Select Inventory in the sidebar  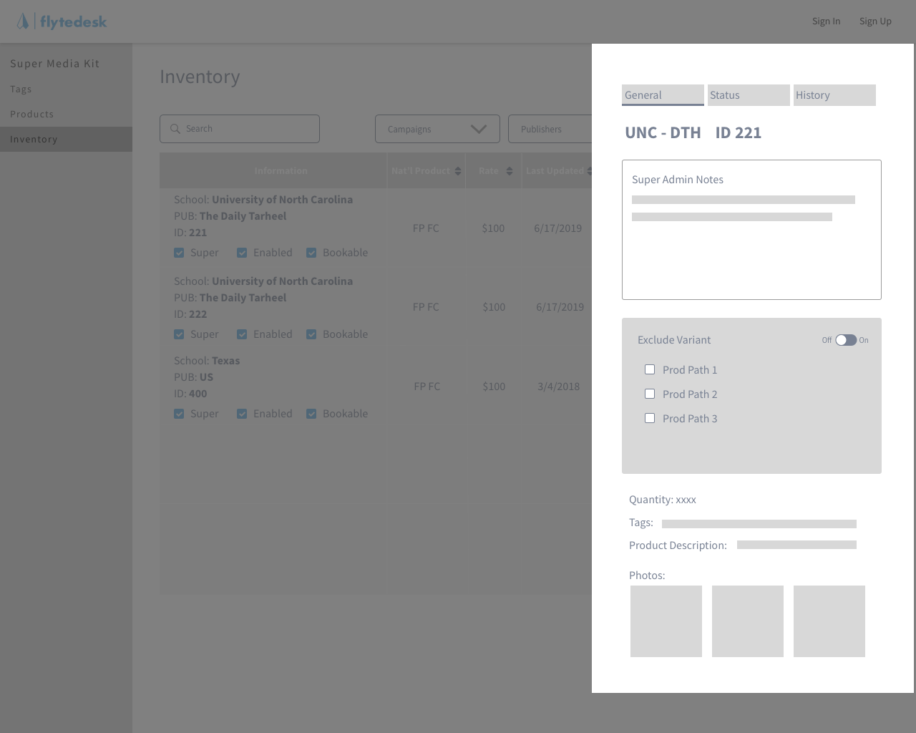point(66,139)
